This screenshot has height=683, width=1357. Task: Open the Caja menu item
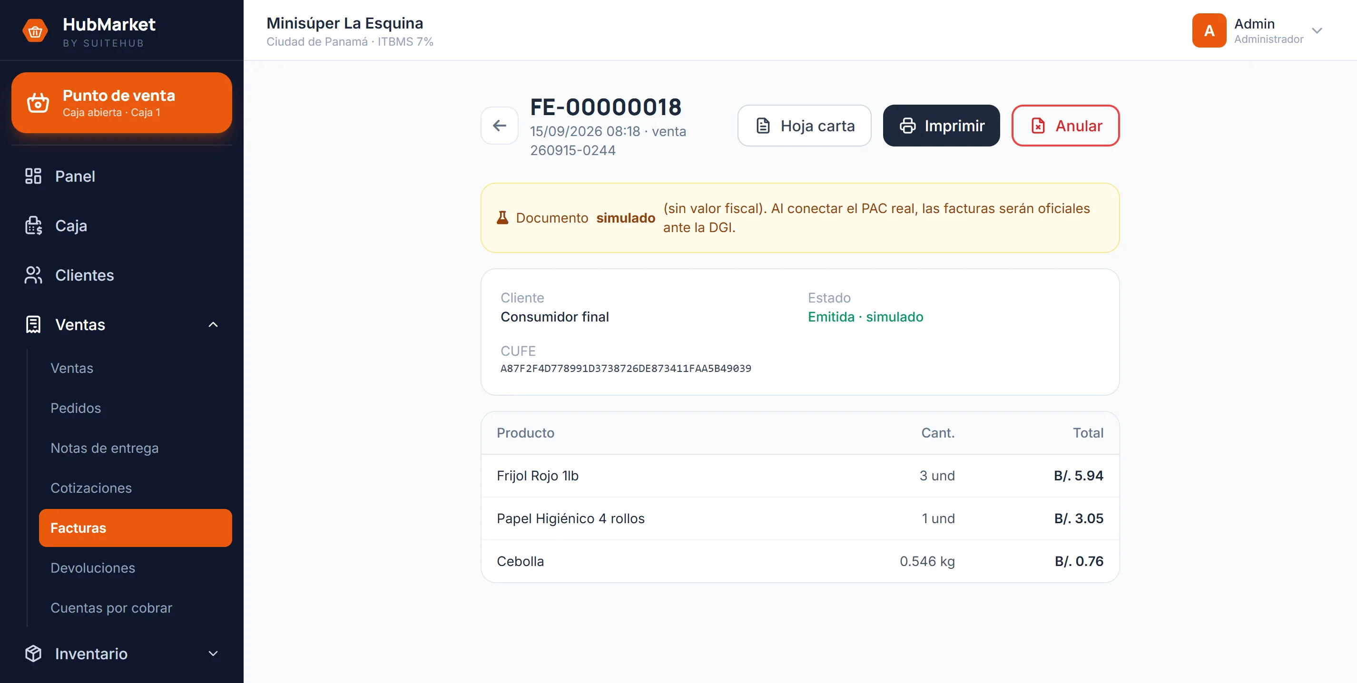[122, 225]
